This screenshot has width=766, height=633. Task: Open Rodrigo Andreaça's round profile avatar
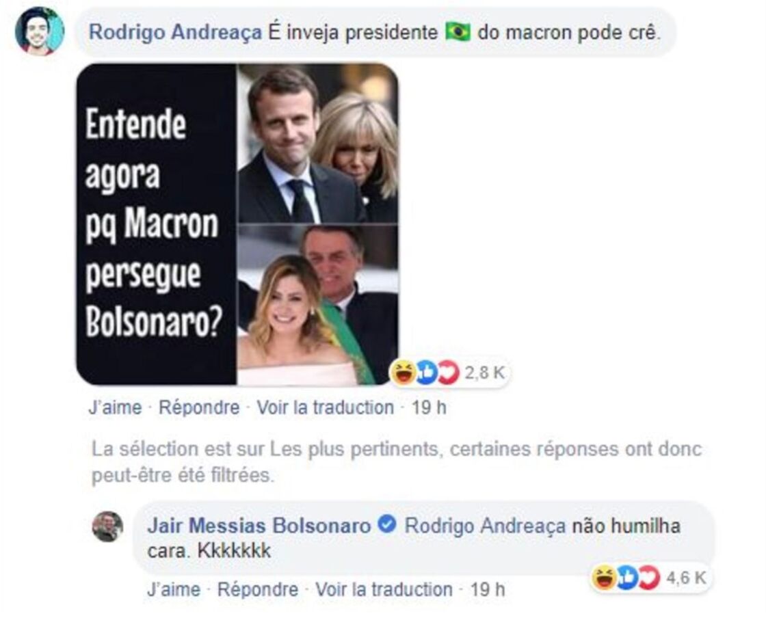coord(40,31)
